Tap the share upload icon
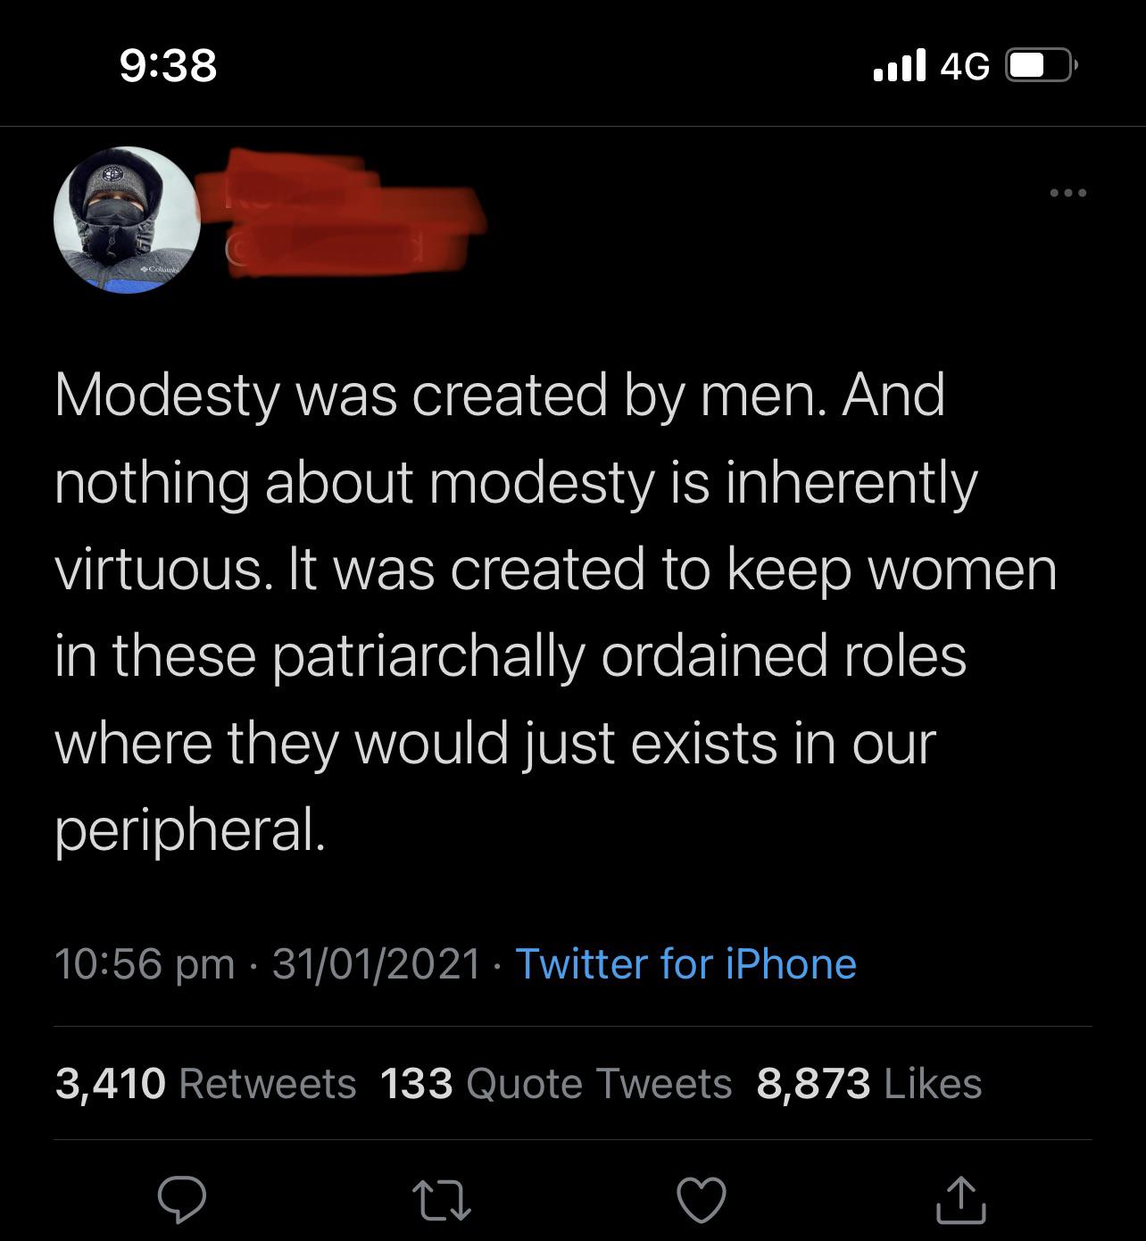Viewport: 1146px width, 1241px height. 960,1200
